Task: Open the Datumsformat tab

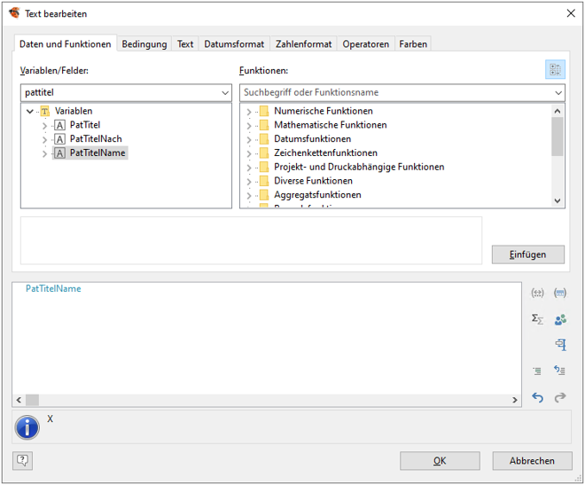Action: point(234,44)
